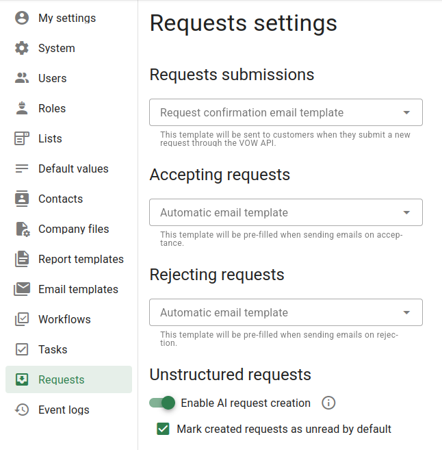This screenshot has width=442, height=450.
Task: Click the My settings person icon
Action: (x=22, y=18)
